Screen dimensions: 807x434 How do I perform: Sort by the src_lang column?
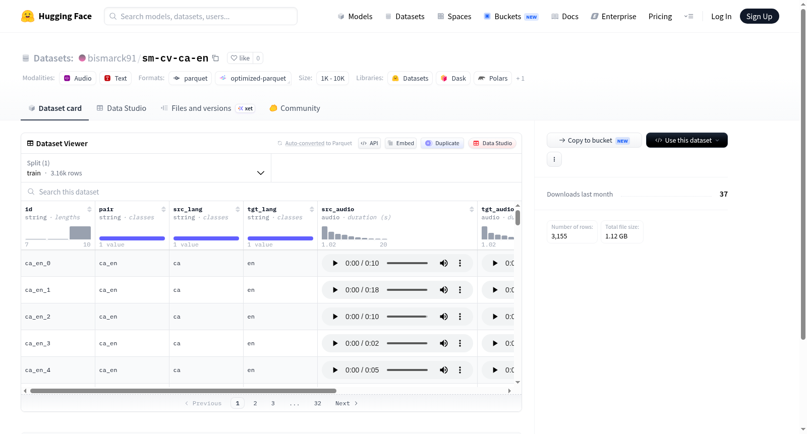[238, 209]
